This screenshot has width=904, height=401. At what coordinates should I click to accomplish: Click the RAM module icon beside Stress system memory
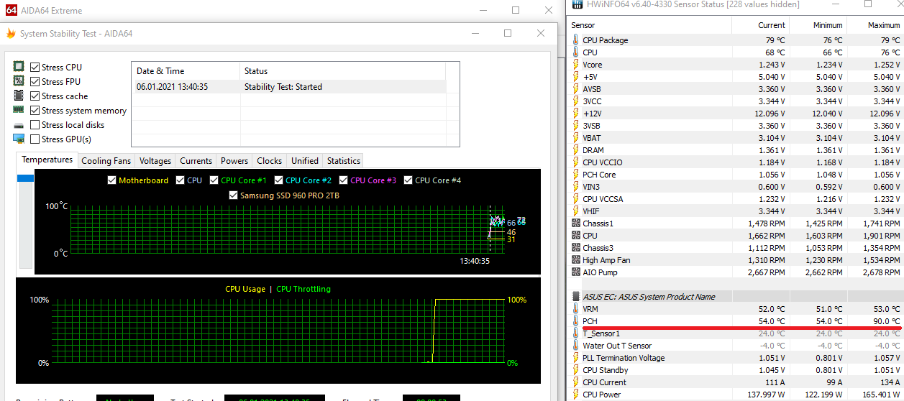(x=19, y=110)
